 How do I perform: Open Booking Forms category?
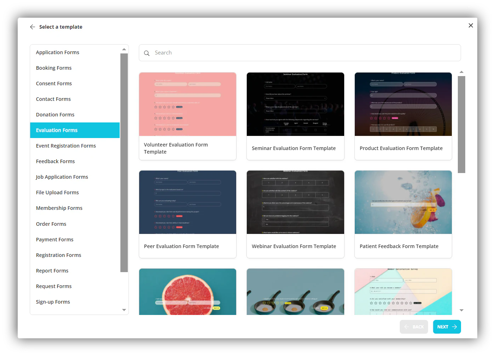tap(75, 68)
